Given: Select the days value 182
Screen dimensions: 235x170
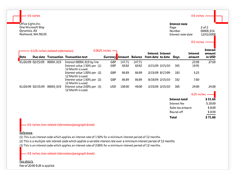Looking at the screenshot, I should click(x=177, y=80).
